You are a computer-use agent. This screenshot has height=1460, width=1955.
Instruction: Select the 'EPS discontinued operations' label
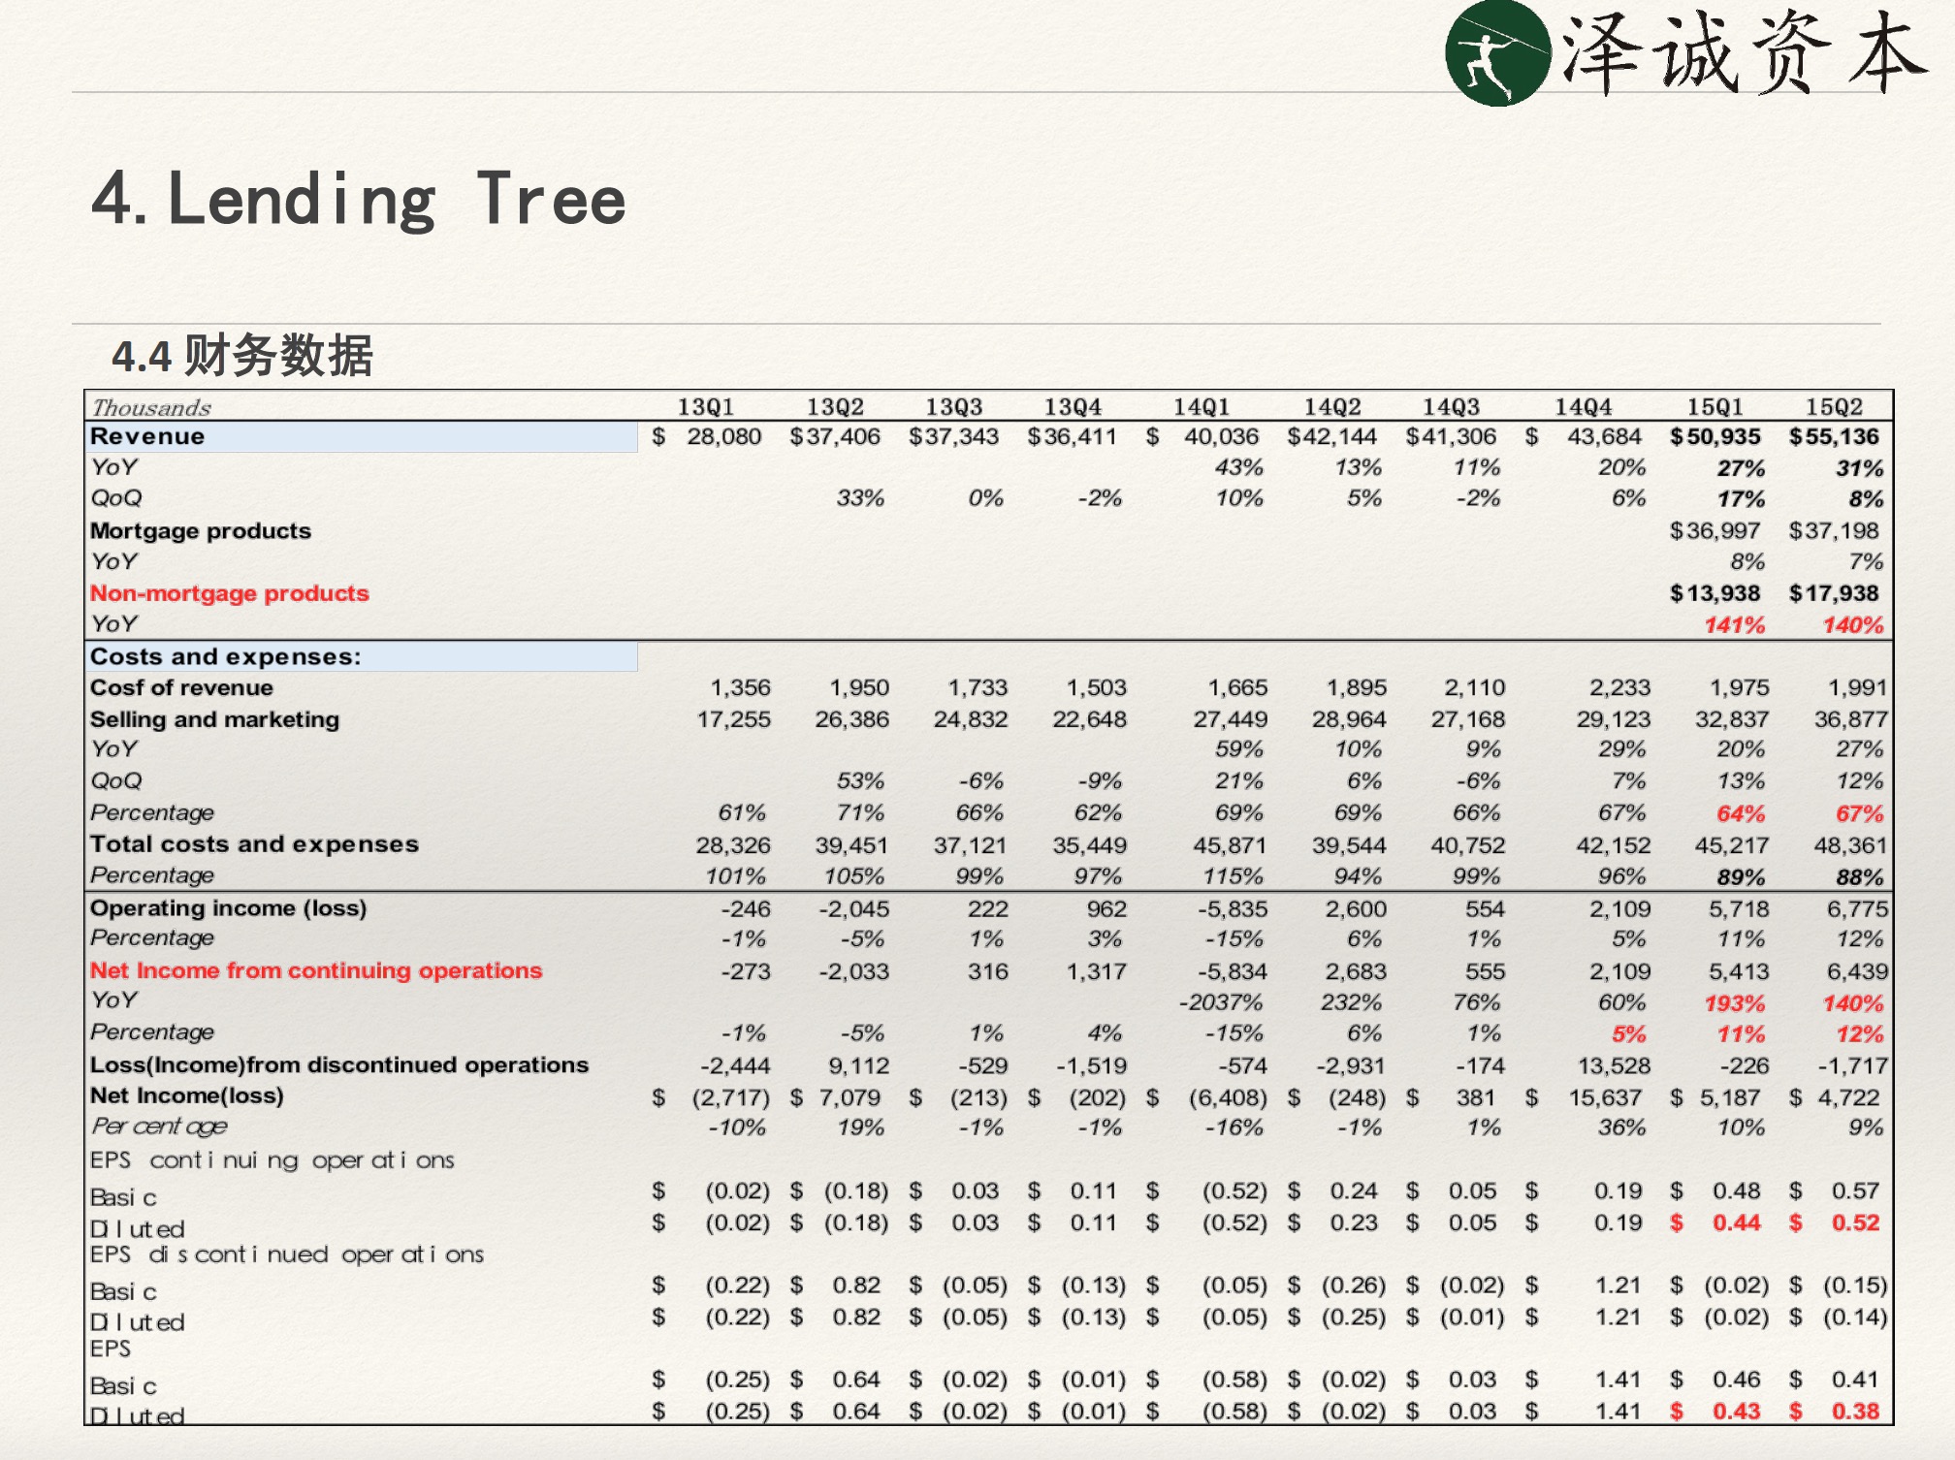point(287,1254)
